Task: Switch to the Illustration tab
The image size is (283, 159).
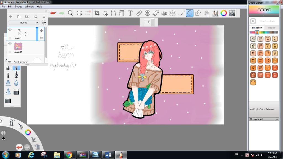Action: [257, 28]
